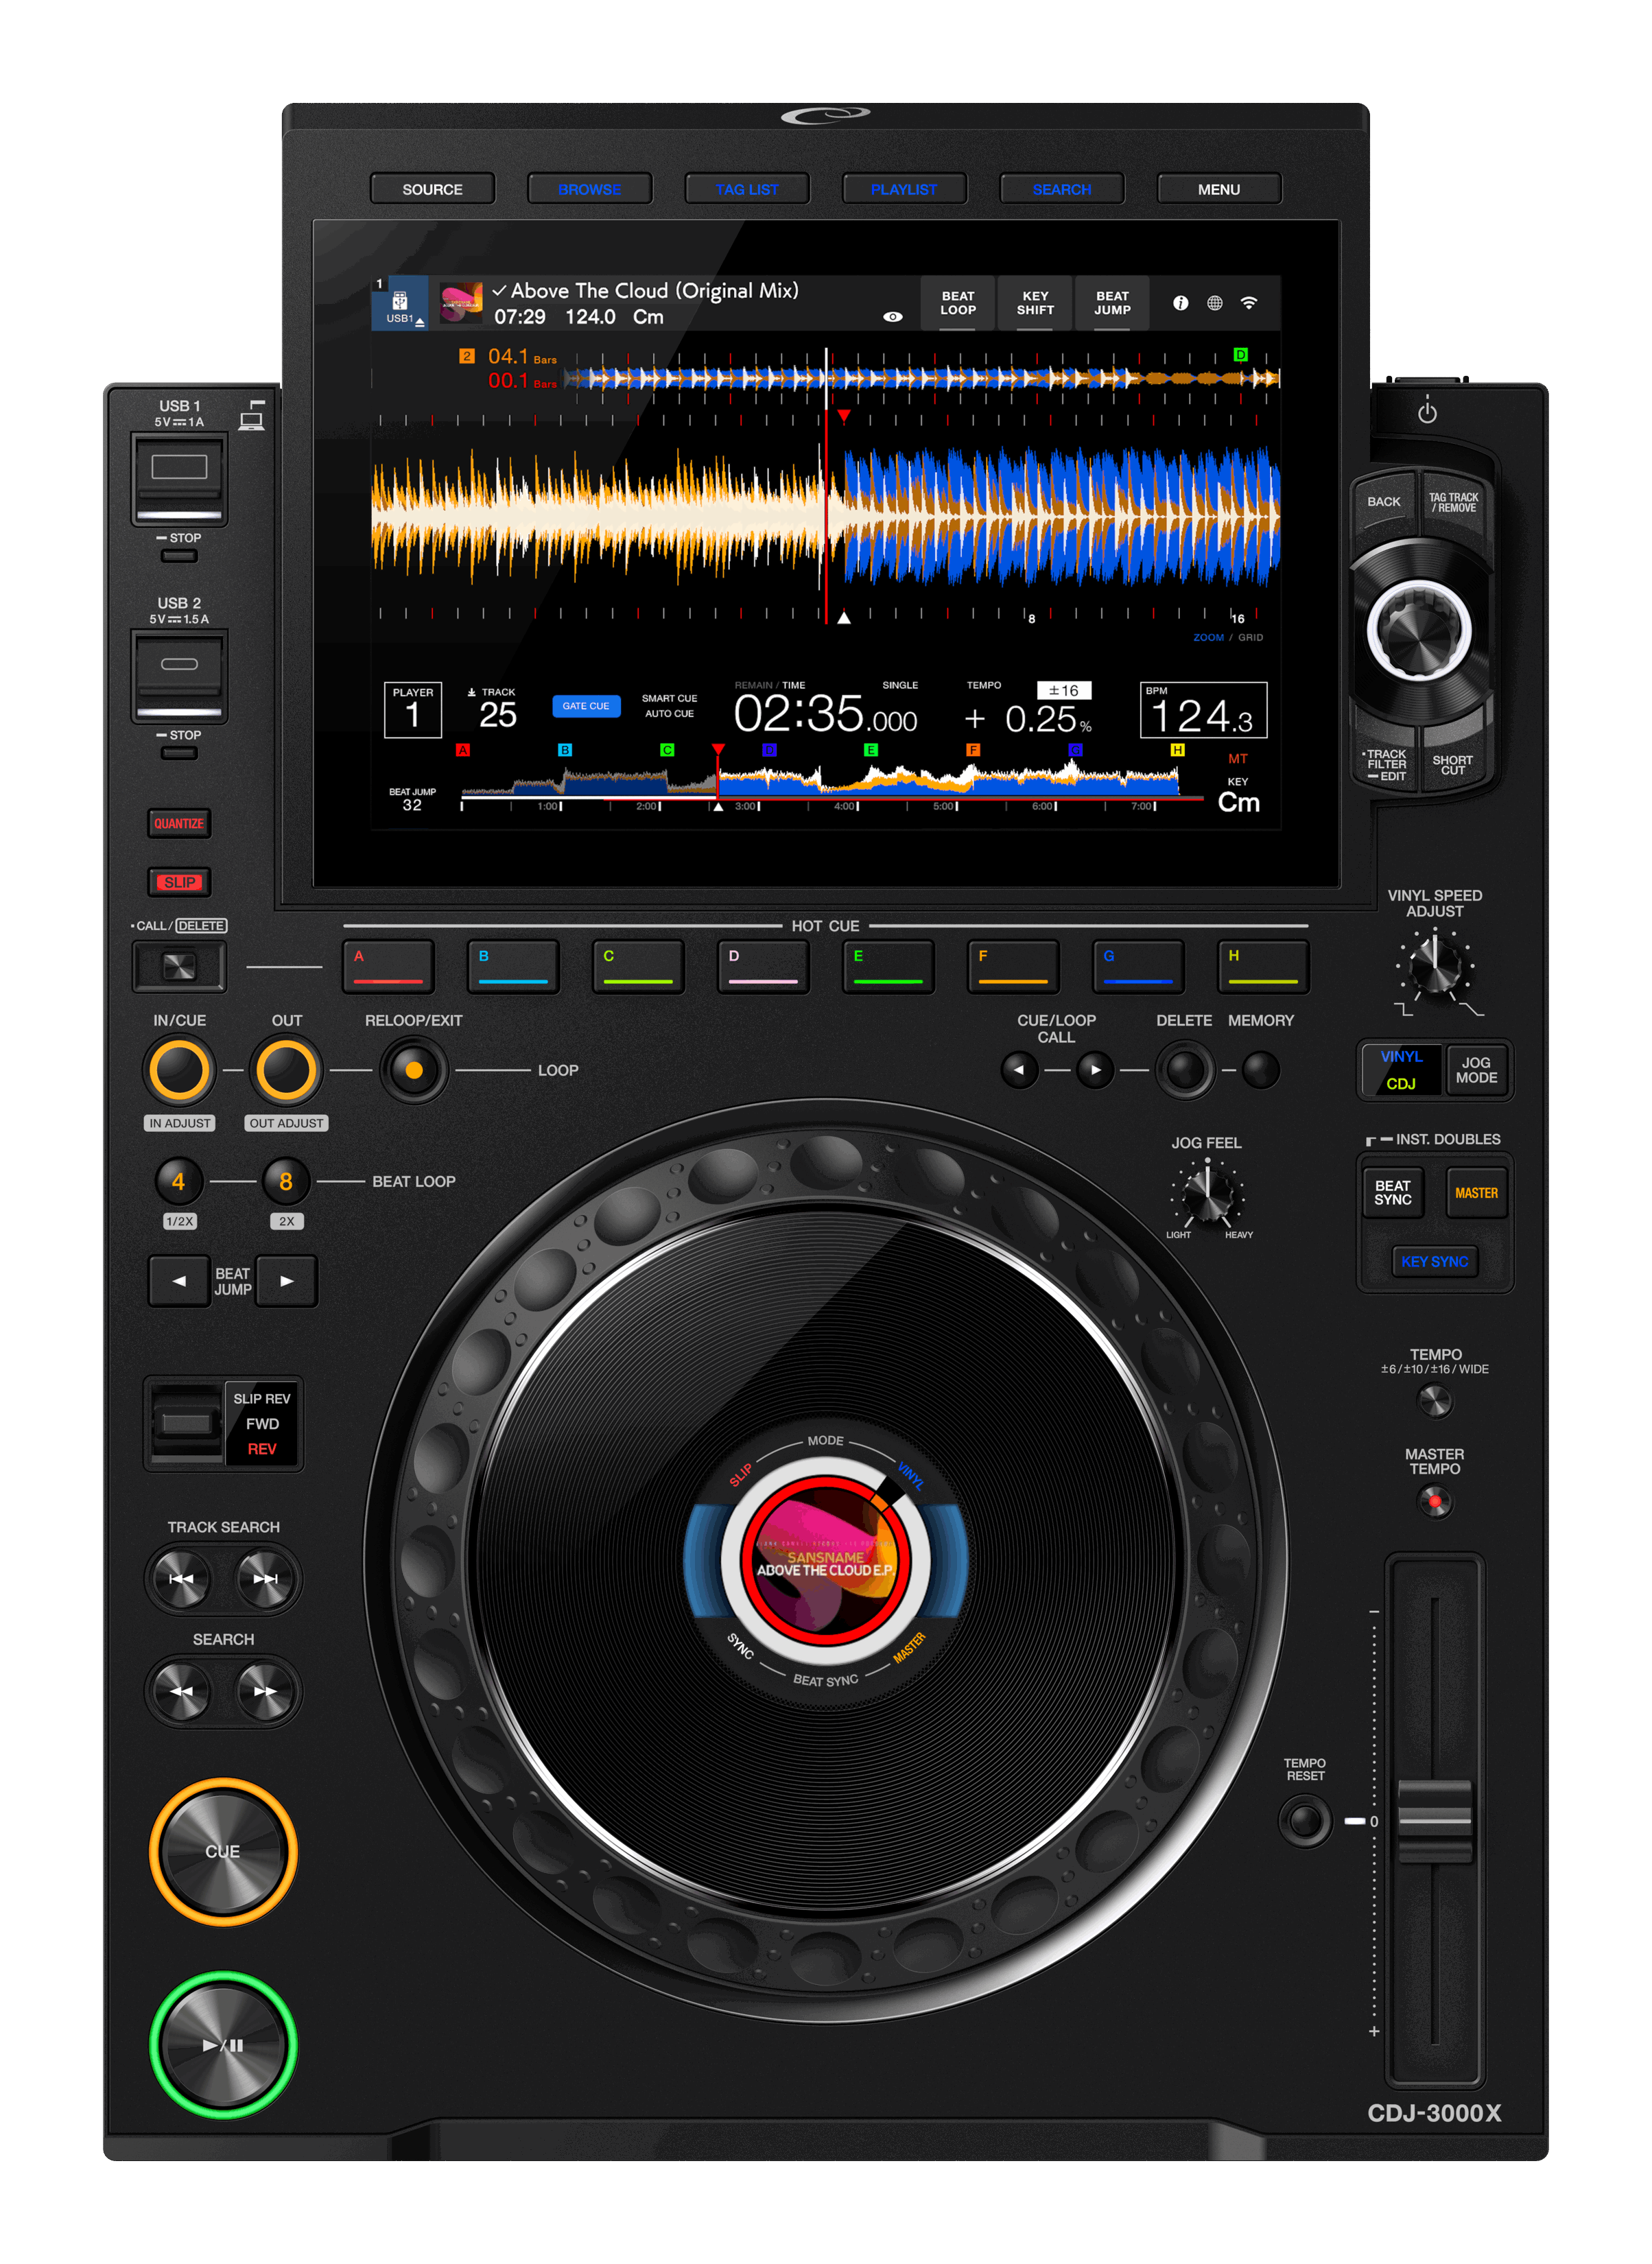Image resolution: width=1652 pixels, height=2264 pixels.
Task: Toggle the QUANTIZE button
Action: [179, 823]
